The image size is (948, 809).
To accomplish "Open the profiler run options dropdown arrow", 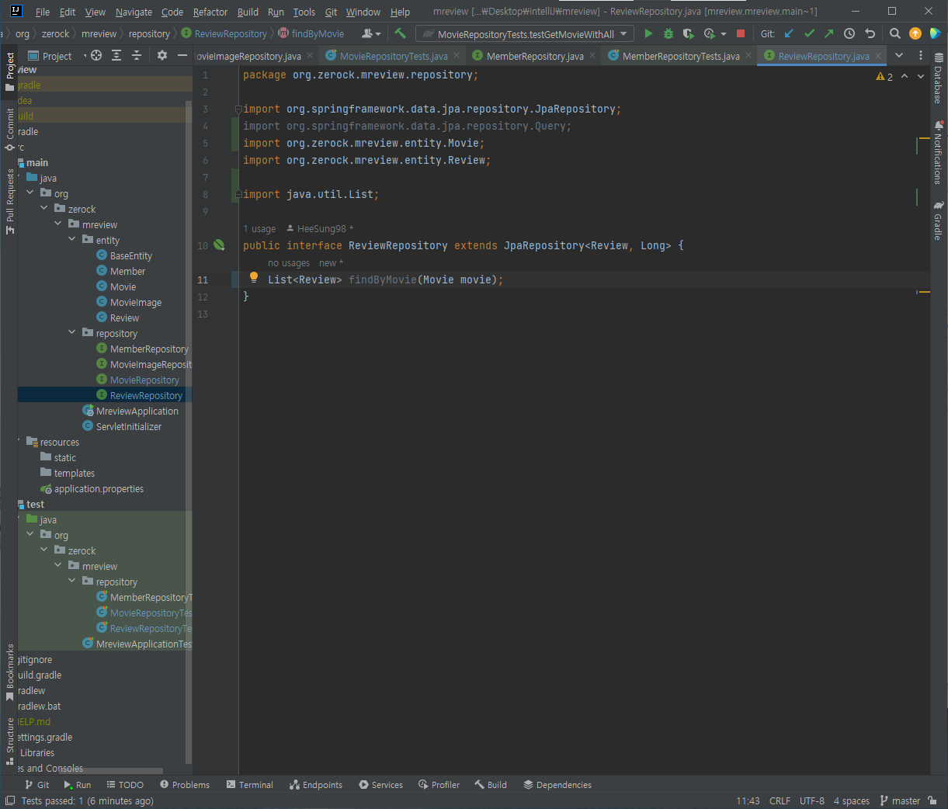I will click(x=724, y=33).
